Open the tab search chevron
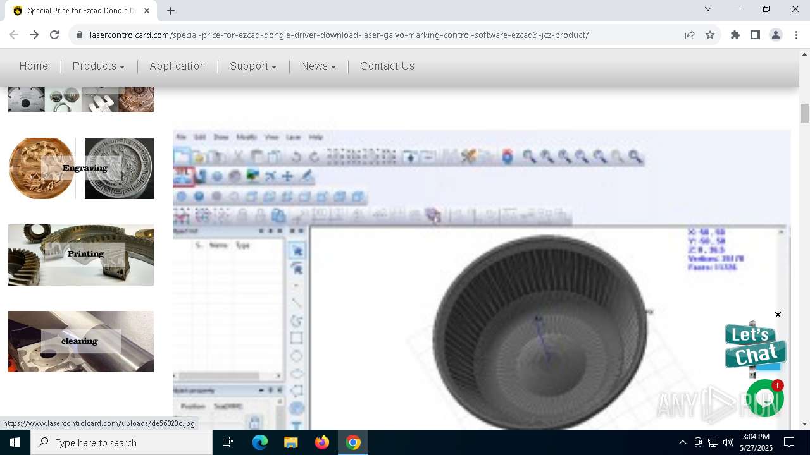The image size is (810, 455). [708, 9]
